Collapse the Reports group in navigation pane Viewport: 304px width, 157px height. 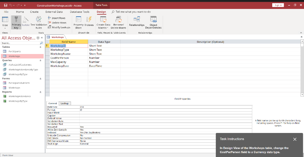(40, 92)
